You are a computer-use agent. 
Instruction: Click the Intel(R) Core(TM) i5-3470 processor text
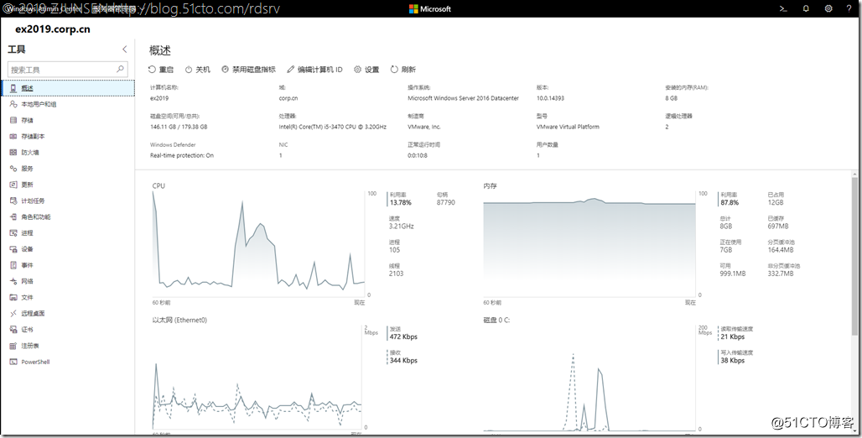coord(333,127)
